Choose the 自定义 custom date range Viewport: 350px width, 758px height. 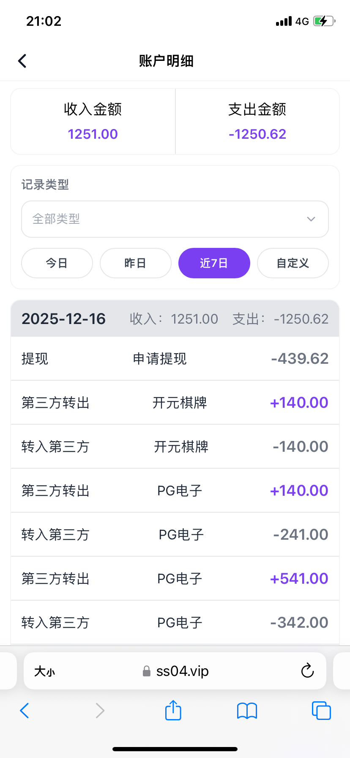click(x=293, y=263)
